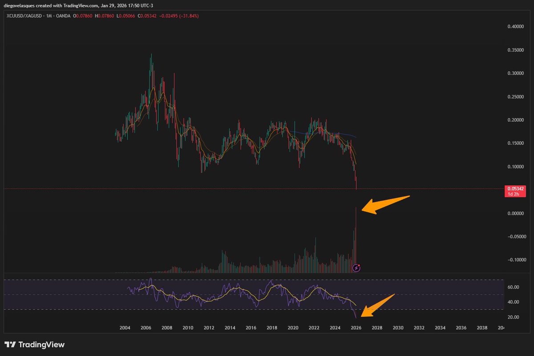The height and width of the screenshot is (356, 534).
Task: Click the 2006 time axis label
Action: coord(146,328)
